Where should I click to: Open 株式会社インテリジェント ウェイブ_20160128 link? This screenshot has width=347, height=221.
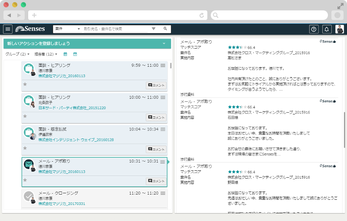(76, 140)
